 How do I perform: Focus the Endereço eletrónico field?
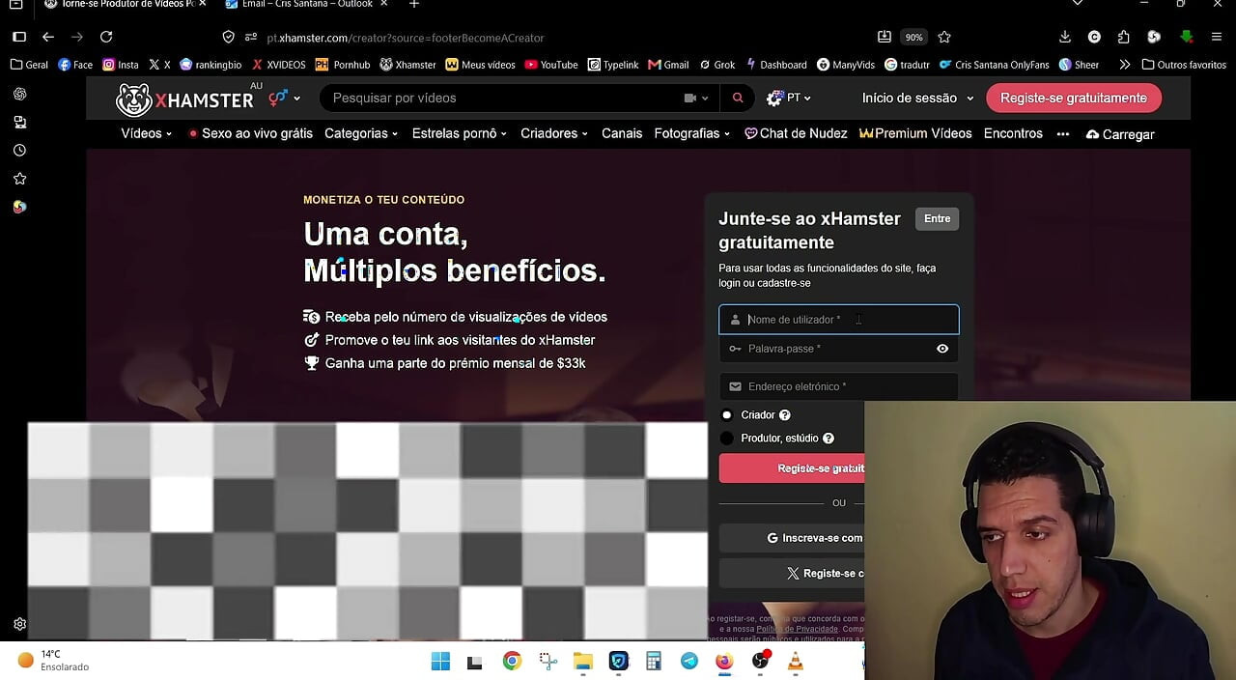pyautogui.click(x=839, y=386)
